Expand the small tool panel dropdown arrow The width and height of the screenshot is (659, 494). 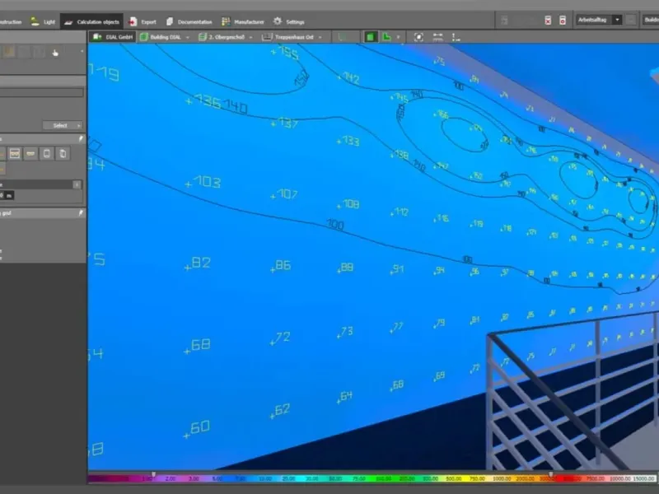[82, 51]
